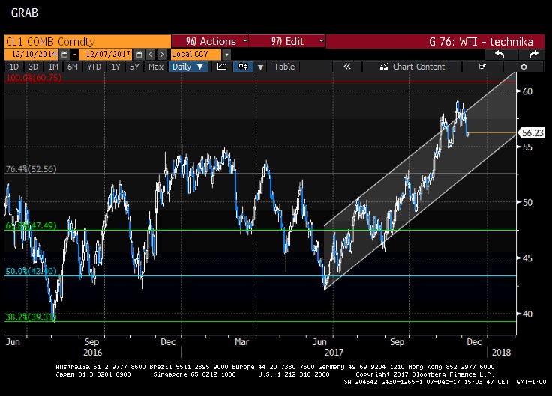Edit Local CCY currency field
Screen dimensions: 552x396
(x=196, y=55)
